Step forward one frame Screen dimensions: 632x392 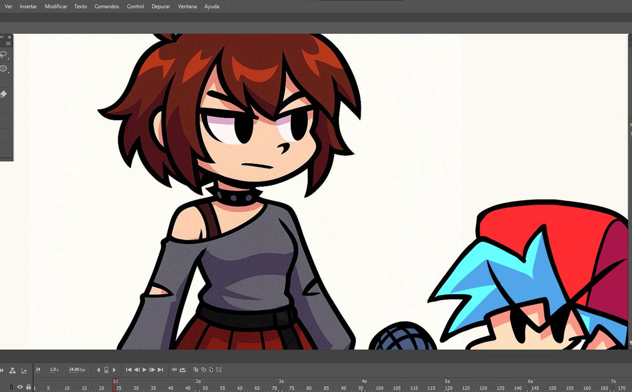pos(152,370)
